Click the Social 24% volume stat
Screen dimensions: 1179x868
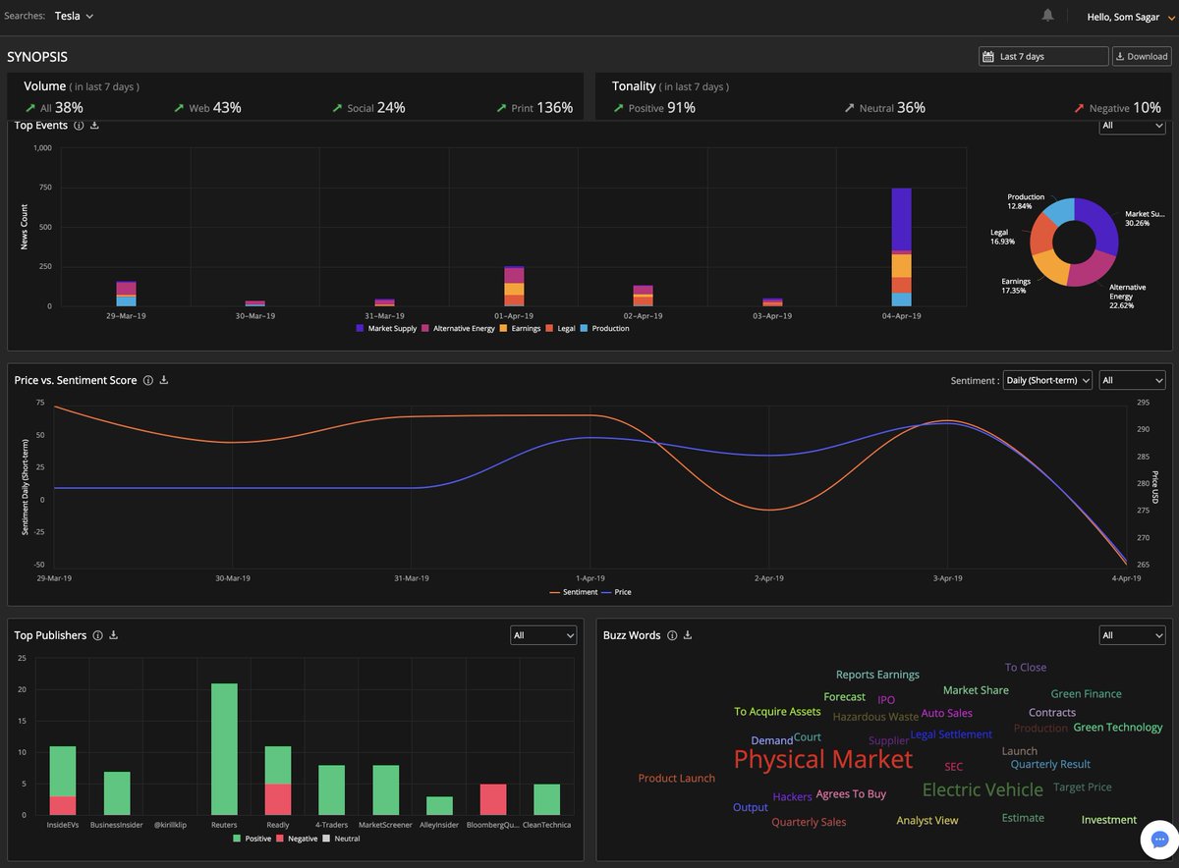tap(368, 108)
